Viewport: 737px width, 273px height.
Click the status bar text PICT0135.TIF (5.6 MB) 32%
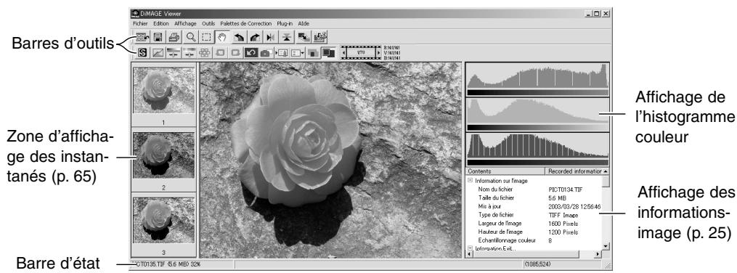point(166,264)
